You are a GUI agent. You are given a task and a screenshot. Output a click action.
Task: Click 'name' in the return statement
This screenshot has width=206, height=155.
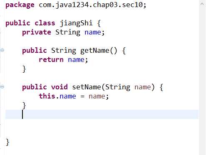click(76, 60)
